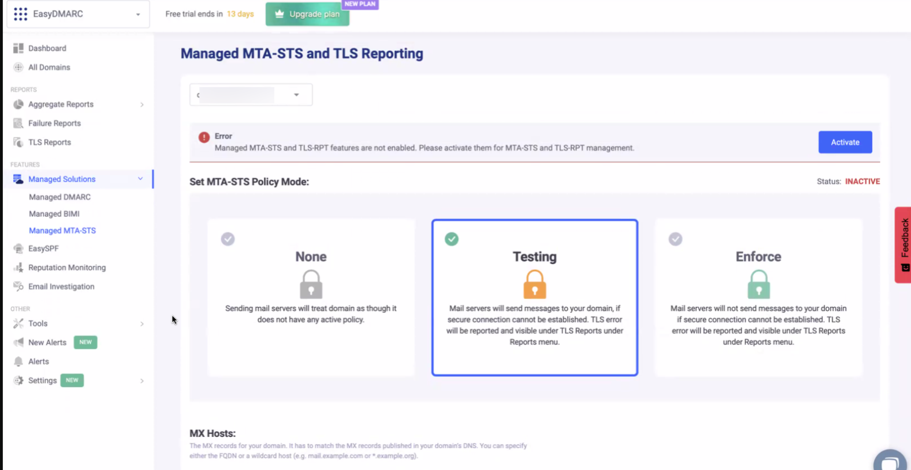Expand the Tools submenu arrow

click(x=142, y=324)
